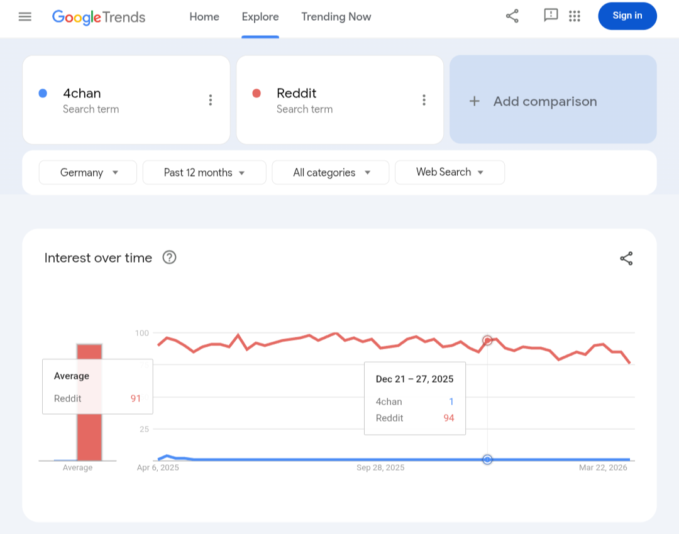Click the 'Interest over time' heading

[x=98, y=258]
